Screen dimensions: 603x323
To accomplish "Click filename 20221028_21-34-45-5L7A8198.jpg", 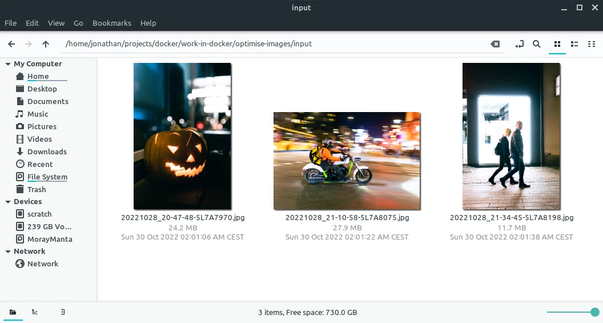I will pyautogui.click(x=512, y=217).
